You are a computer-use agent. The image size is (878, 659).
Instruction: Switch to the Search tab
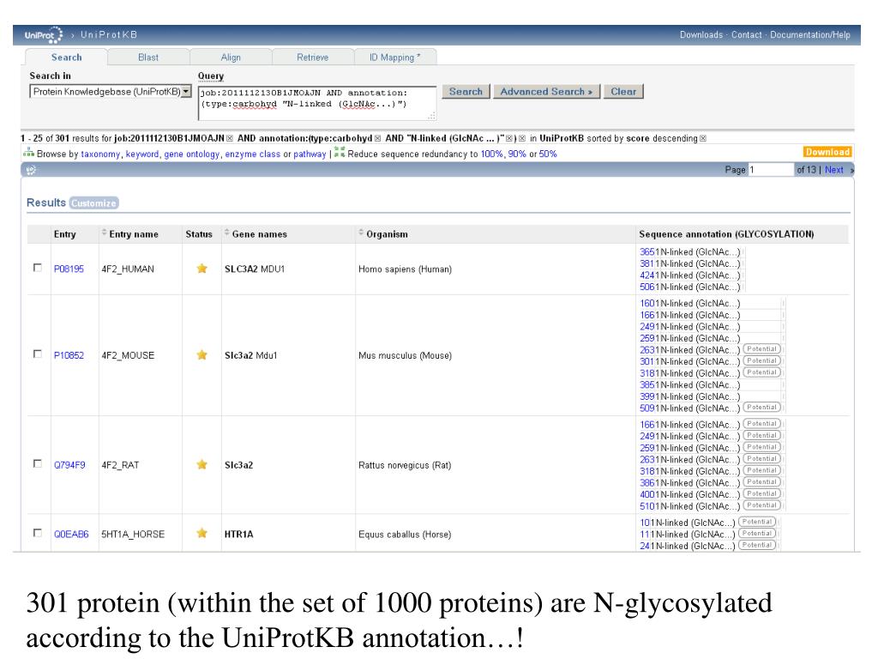[66, 57]
